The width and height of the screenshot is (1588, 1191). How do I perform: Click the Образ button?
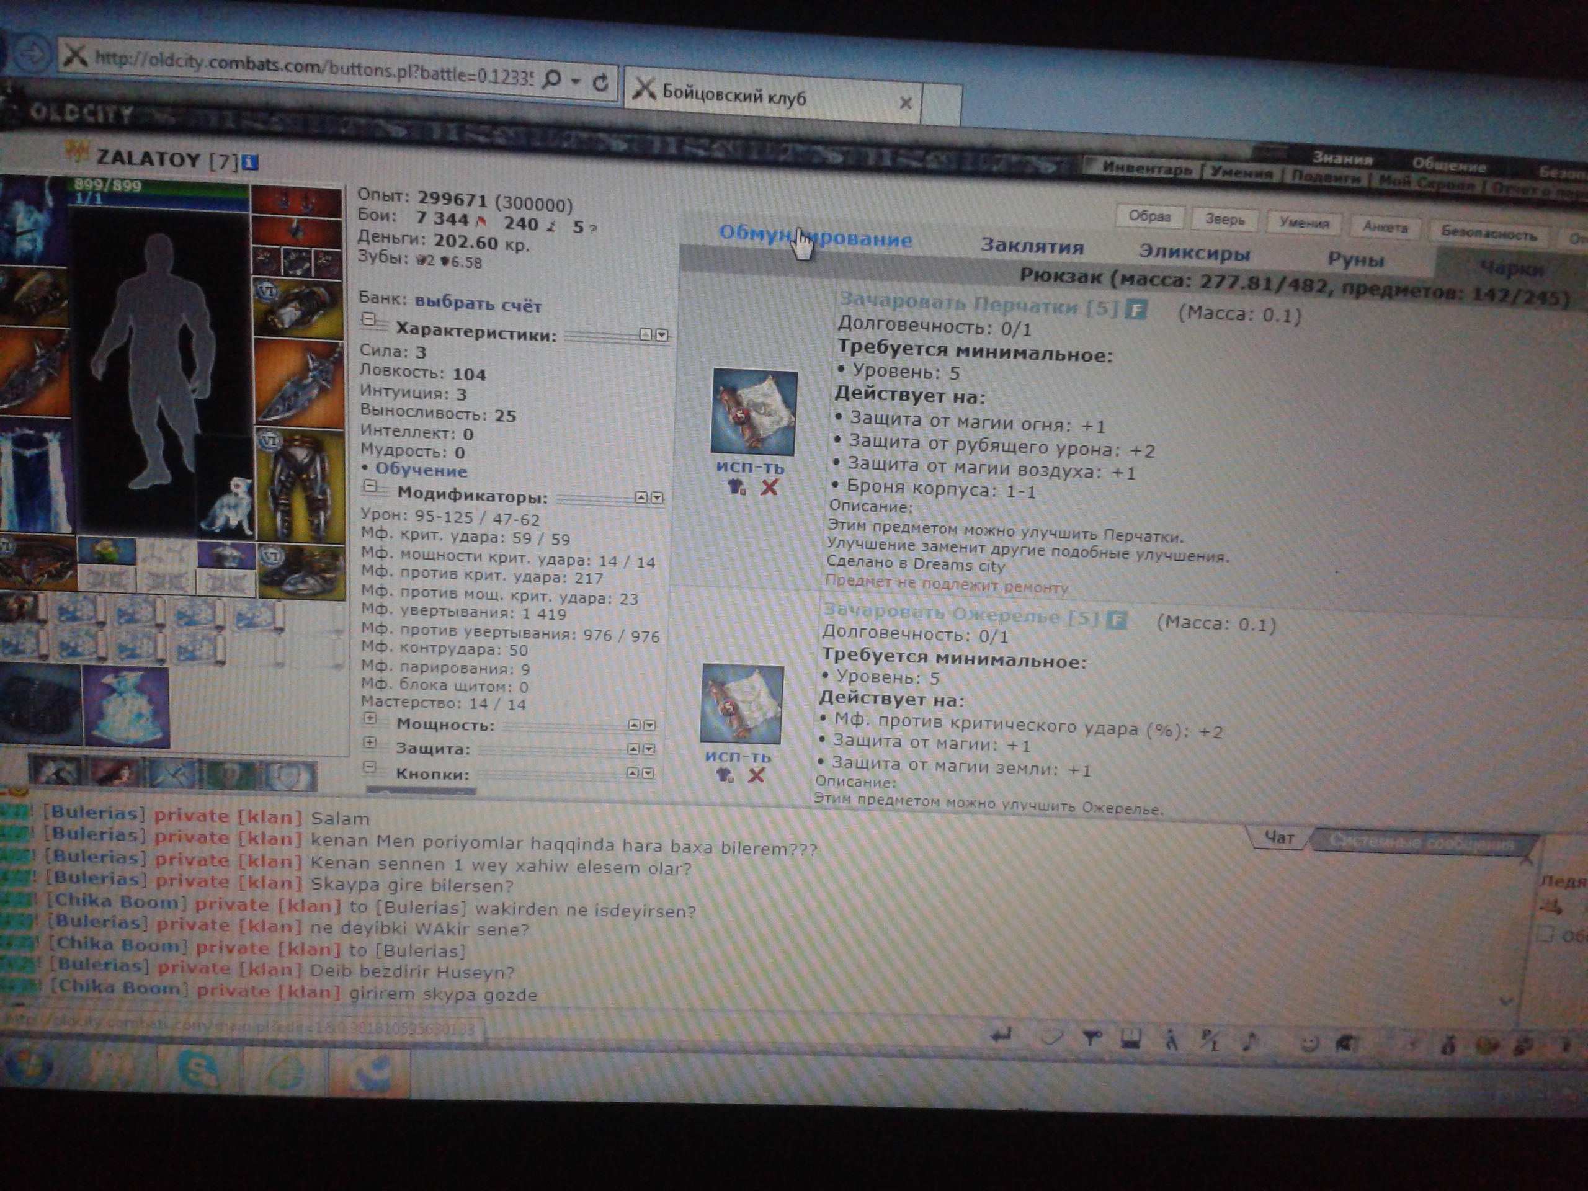tap(1149, 216)
